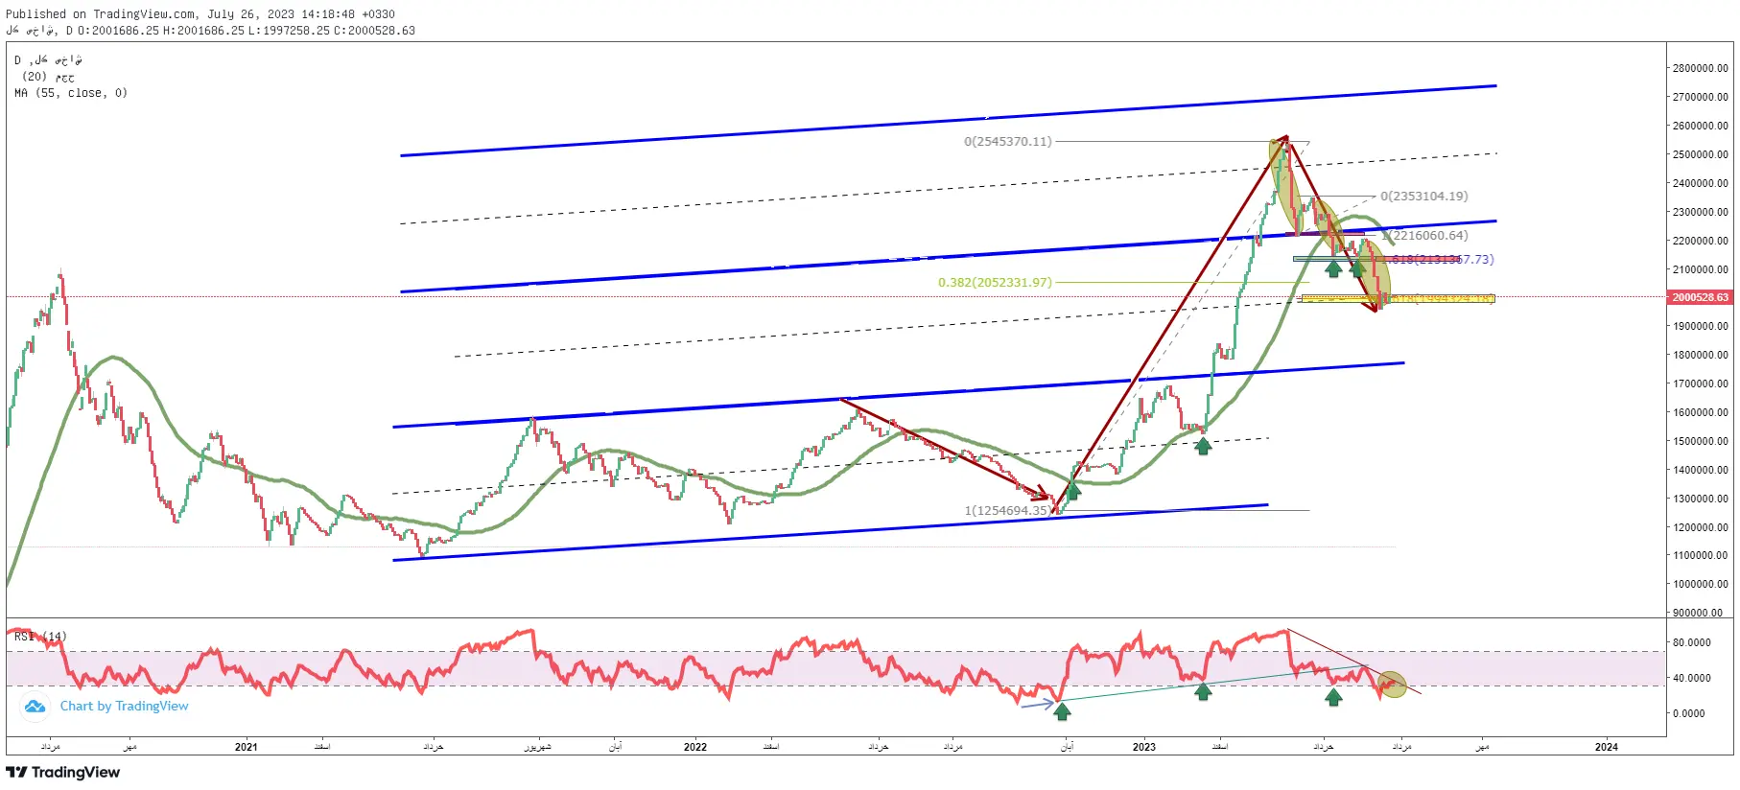
Task: Click 0.0000 on the RSI scale
Action: coord(1689,713)
